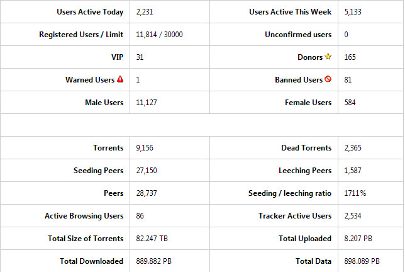
Task: Select the Torrents label
Action: (108, 147)
